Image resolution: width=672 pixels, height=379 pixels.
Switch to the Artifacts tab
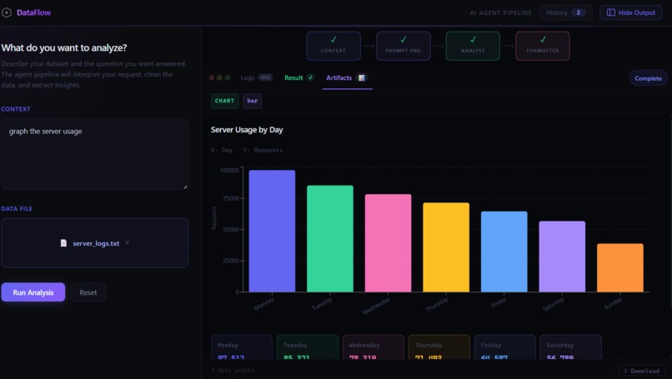[x=347, y=78]
